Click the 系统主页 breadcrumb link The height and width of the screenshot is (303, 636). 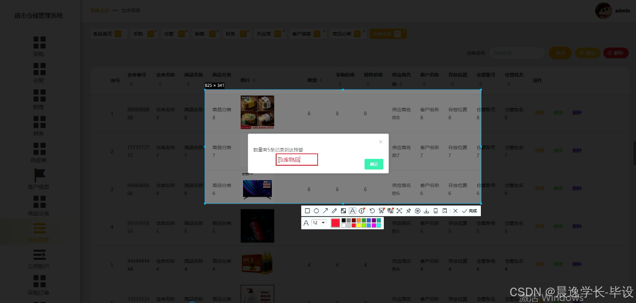[100, 10]
